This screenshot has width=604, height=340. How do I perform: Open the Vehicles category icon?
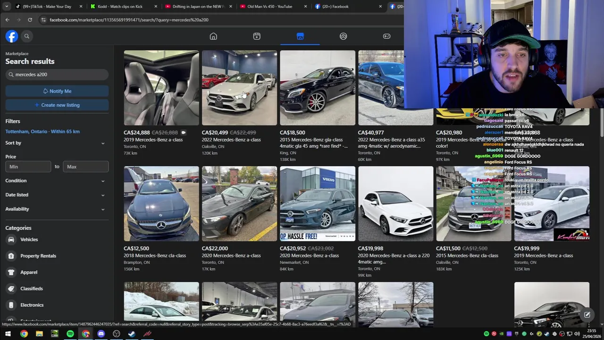pos(11,239)
